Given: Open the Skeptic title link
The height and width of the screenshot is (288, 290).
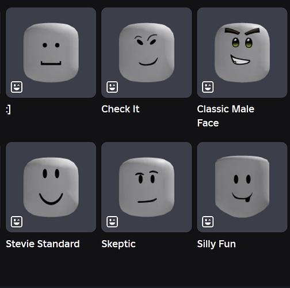Looking at the screenshot, I should coord(119,244).
